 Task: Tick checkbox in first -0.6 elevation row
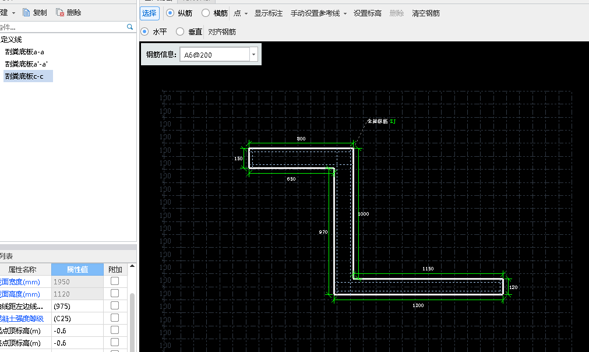point(115,330)
